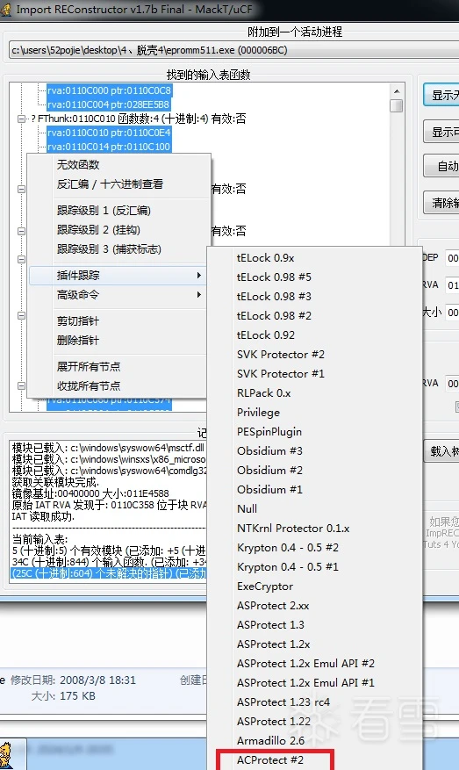Click the 清除 button on the right
Viewport: 459px width, 770px height.
[441, 203]
